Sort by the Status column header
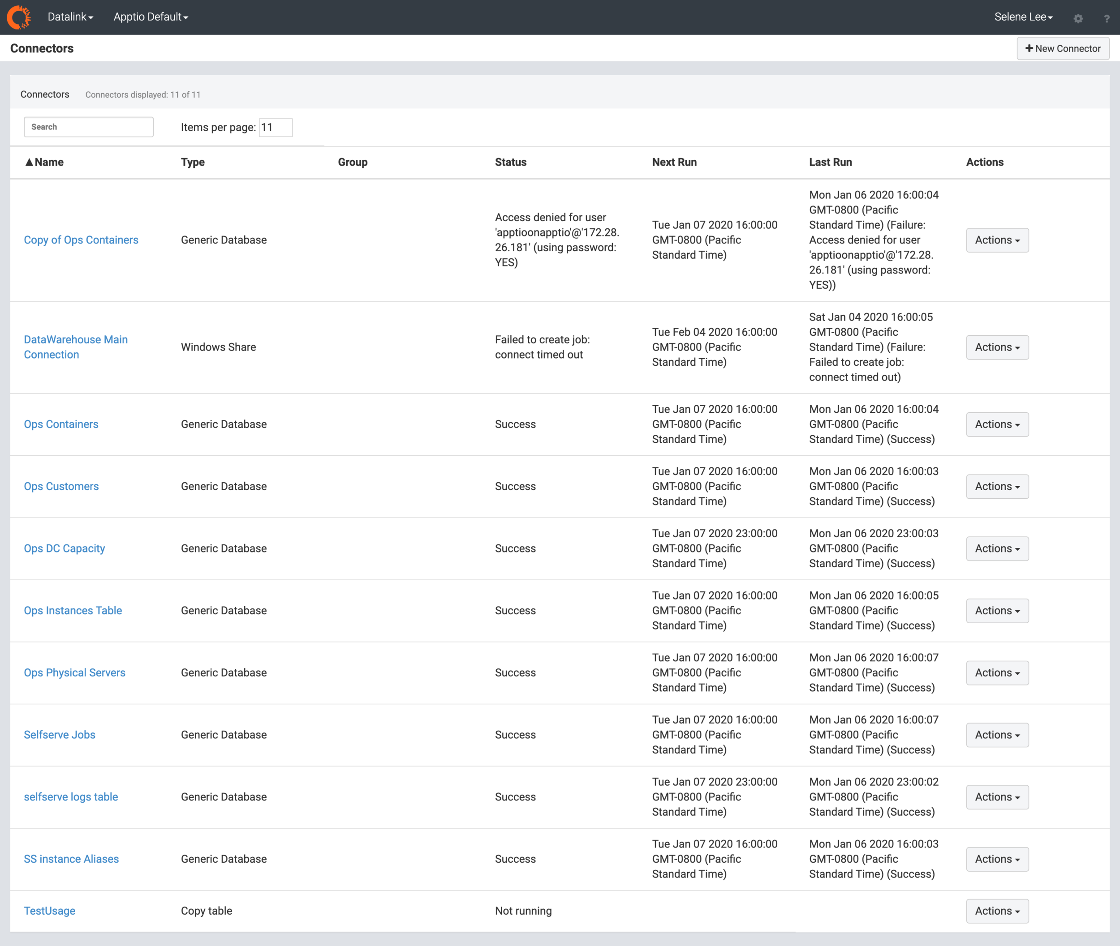The image size is (1120, 946). pyautogui.click(x=510, y=162)
